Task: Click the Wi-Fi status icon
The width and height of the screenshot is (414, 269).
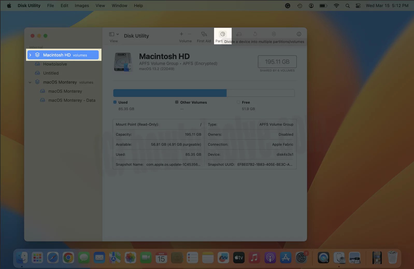Action: 336,5
